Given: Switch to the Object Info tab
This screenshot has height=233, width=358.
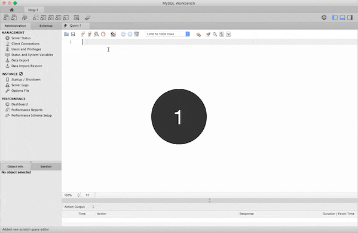Looking at the screenshot, I should pyautogui.click(x=16, y=167).
